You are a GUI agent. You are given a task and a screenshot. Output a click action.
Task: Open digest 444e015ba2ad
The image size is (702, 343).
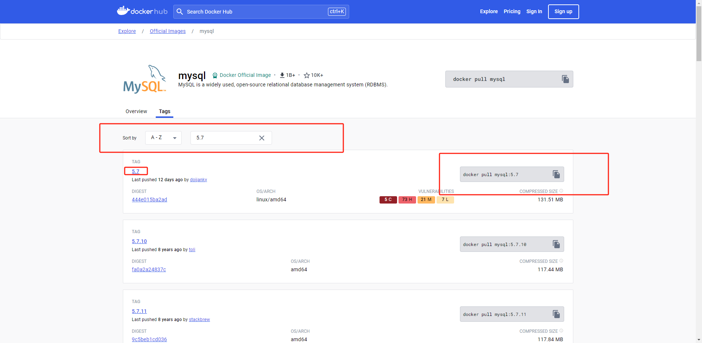click(x=149, y=200)
